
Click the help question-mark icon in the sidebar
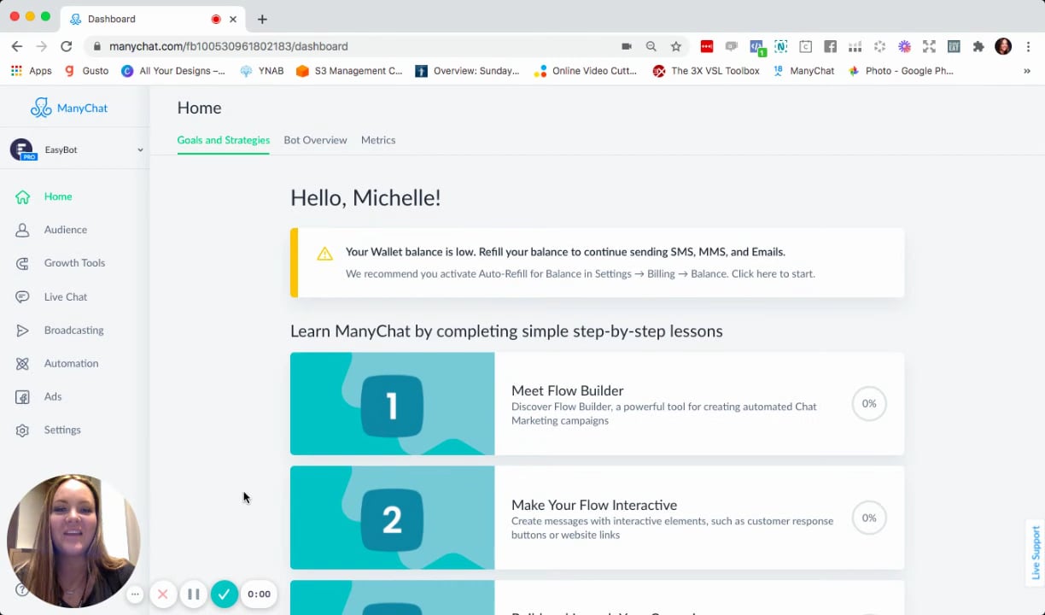pos(21,589)
